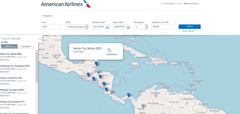
Task: Click the American Airlines eagle logo
Action: pos(87,4)
